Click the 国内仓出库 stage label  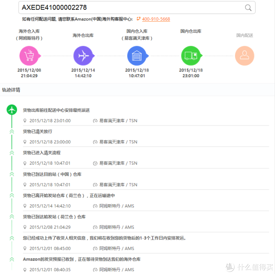point(191,31)
